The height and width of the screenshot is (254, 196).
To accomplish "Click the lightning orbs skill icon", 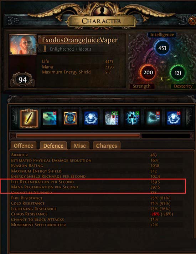I will click(133, 118).
